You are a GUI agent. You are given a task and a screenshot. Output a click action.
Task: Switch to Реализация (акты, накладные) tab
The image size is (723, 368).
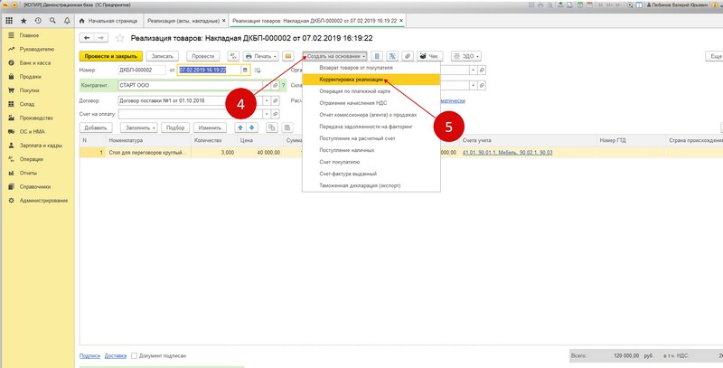pos(183,21)
